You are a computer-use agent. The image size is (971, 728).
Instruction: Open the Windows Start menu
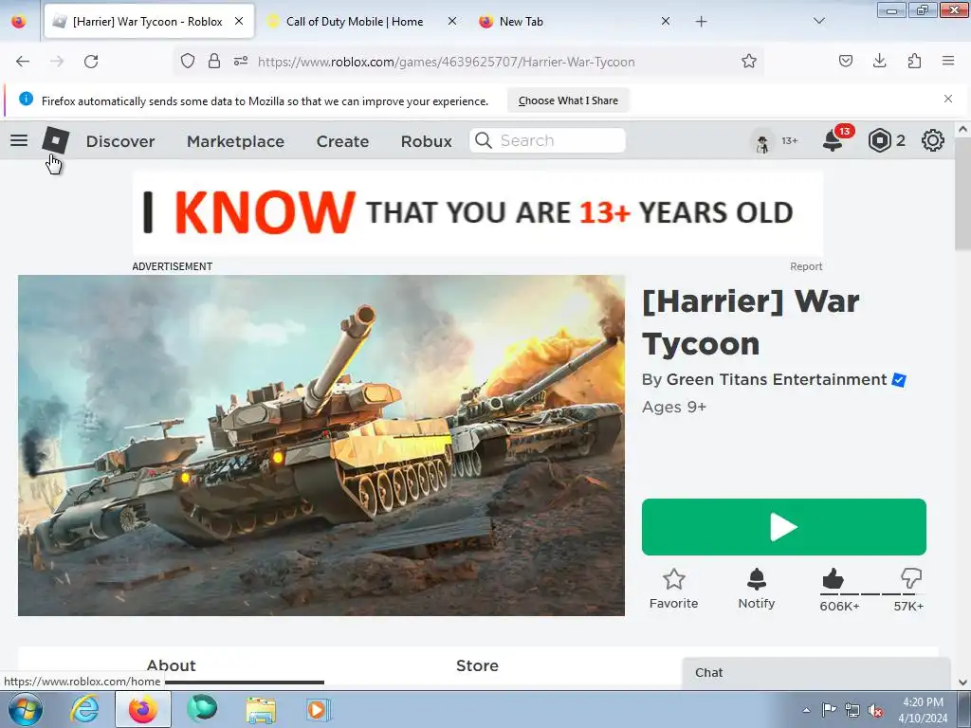click(x=26, y=709)
